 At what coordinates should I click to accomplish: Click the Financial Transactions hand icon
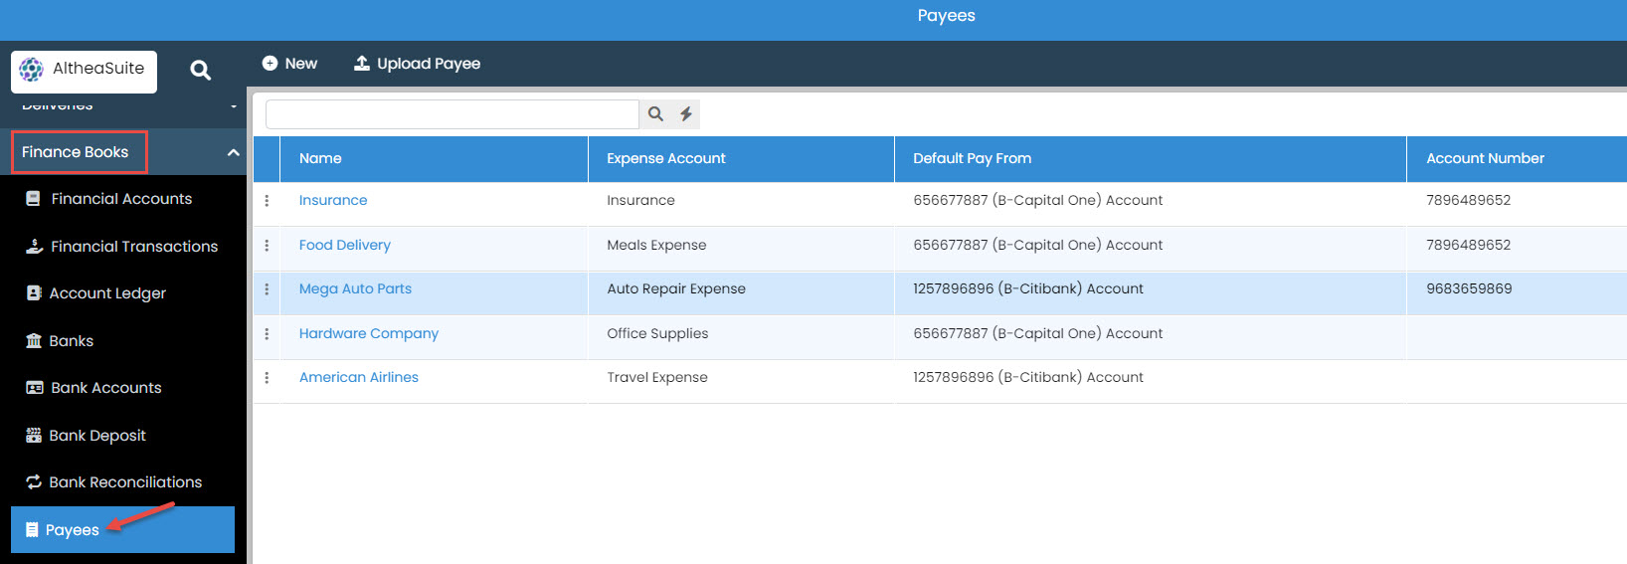click(34, 246)
